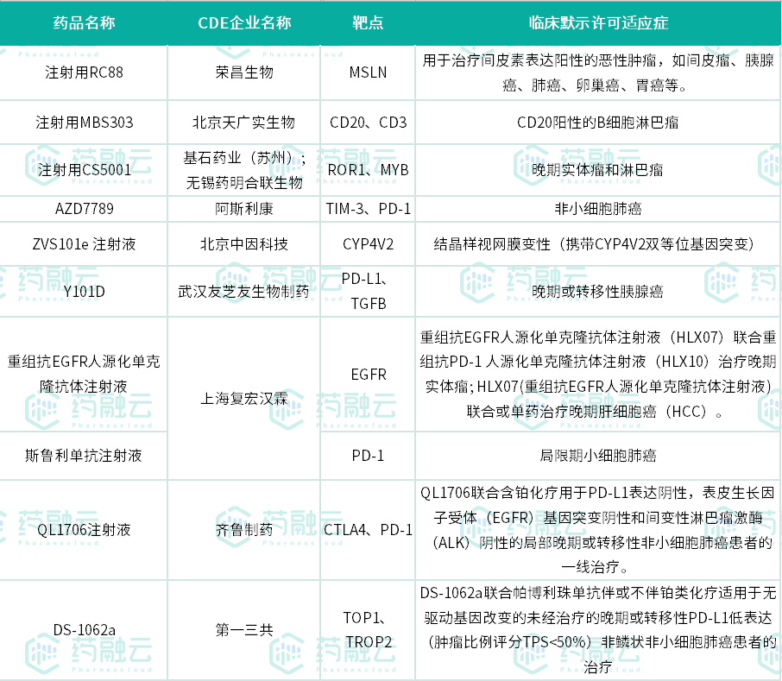The width and height of the screenshot is (782, 681).
Task: Click the MSLN target cell
Action: click(x=368, y=73)
